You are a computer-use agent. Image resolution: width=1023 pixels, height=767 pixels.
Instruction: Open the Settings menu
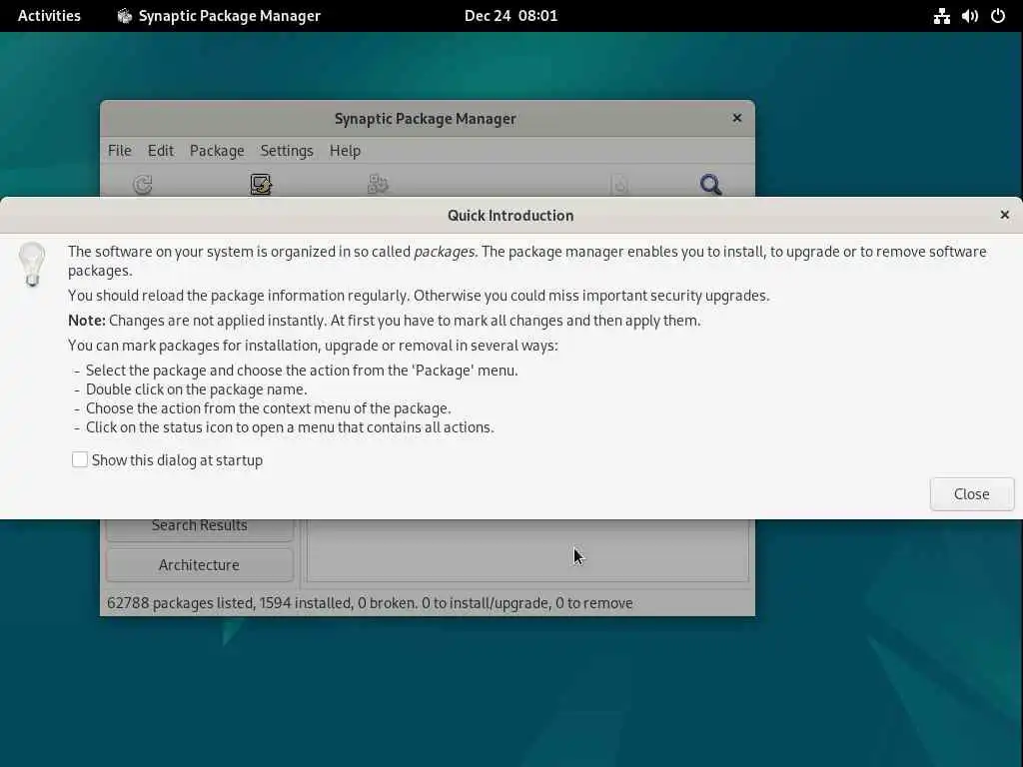pyautogui.click(x=287, y=151)
